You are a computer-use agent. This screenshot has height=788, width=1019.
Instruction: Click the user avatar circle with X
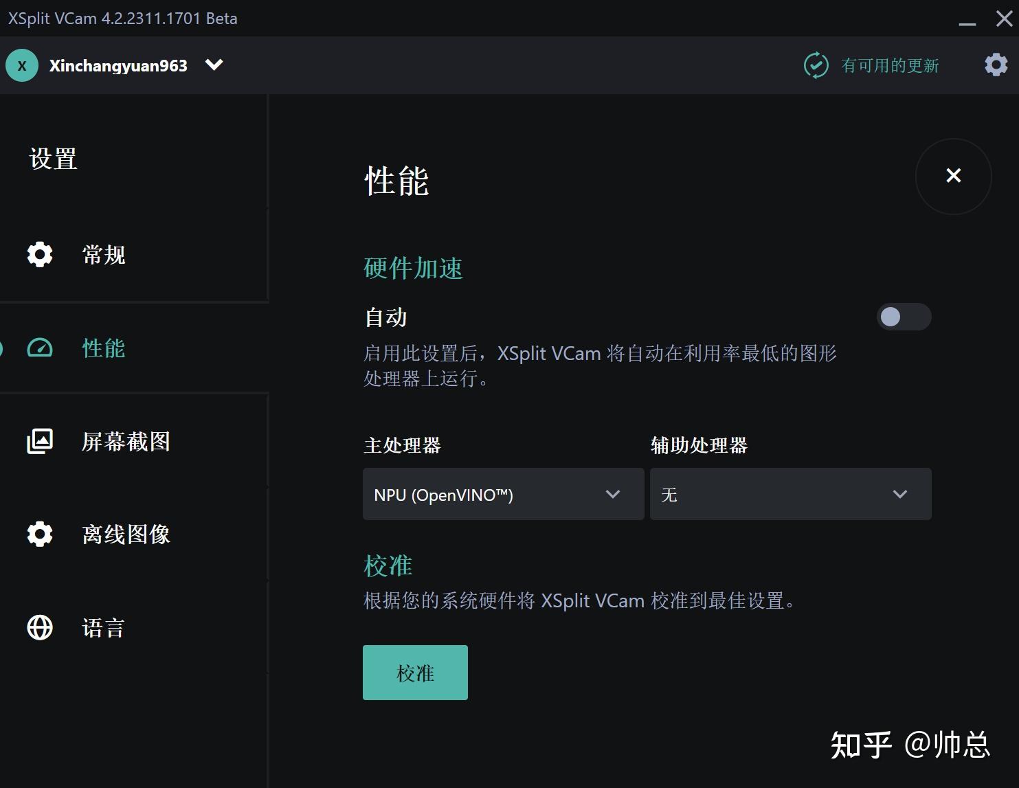pos(22,65)
